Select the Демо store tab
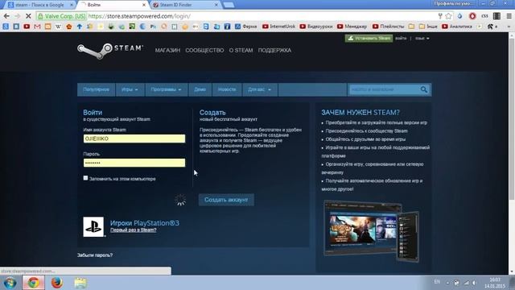This screenshot has width=515, height=290. [200, 89]
